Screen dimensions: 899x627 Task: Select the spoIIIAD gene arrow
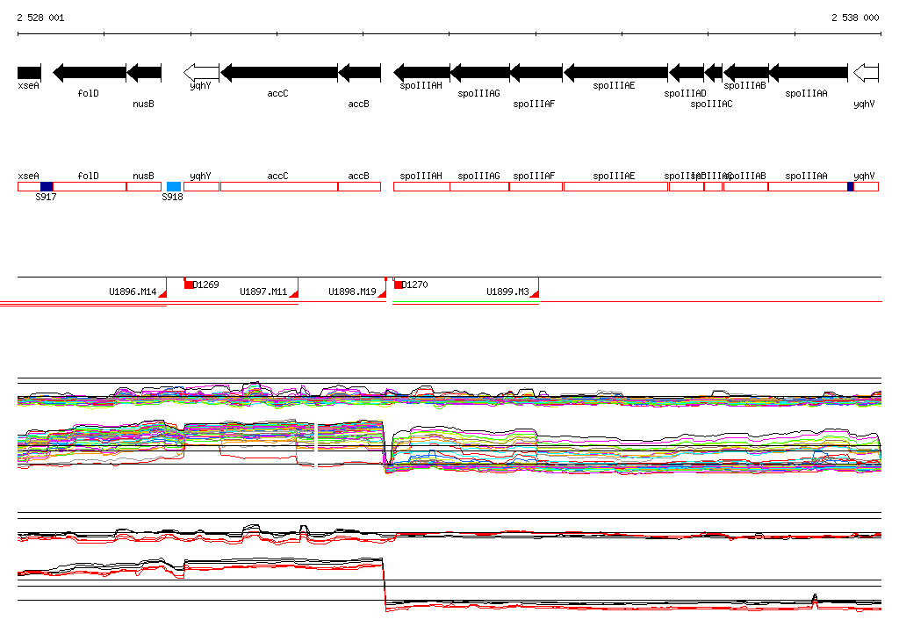click(687, 73)
